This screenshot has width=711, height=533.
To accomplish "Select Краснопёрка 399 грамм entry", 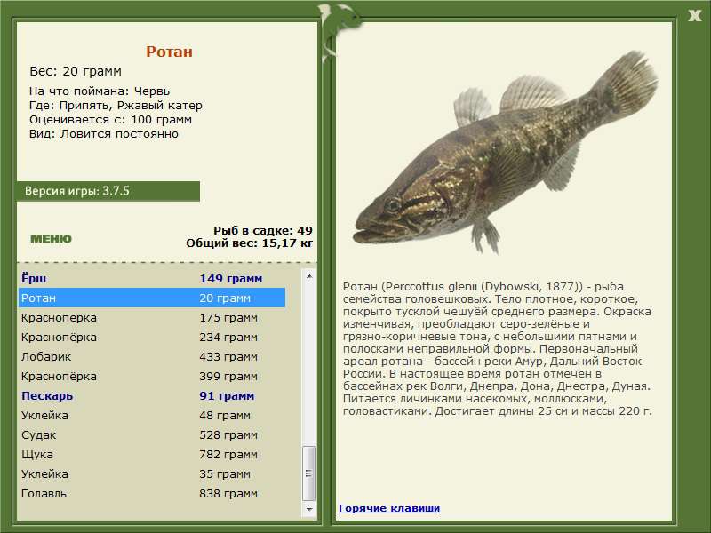I will (x=152, y=376).
